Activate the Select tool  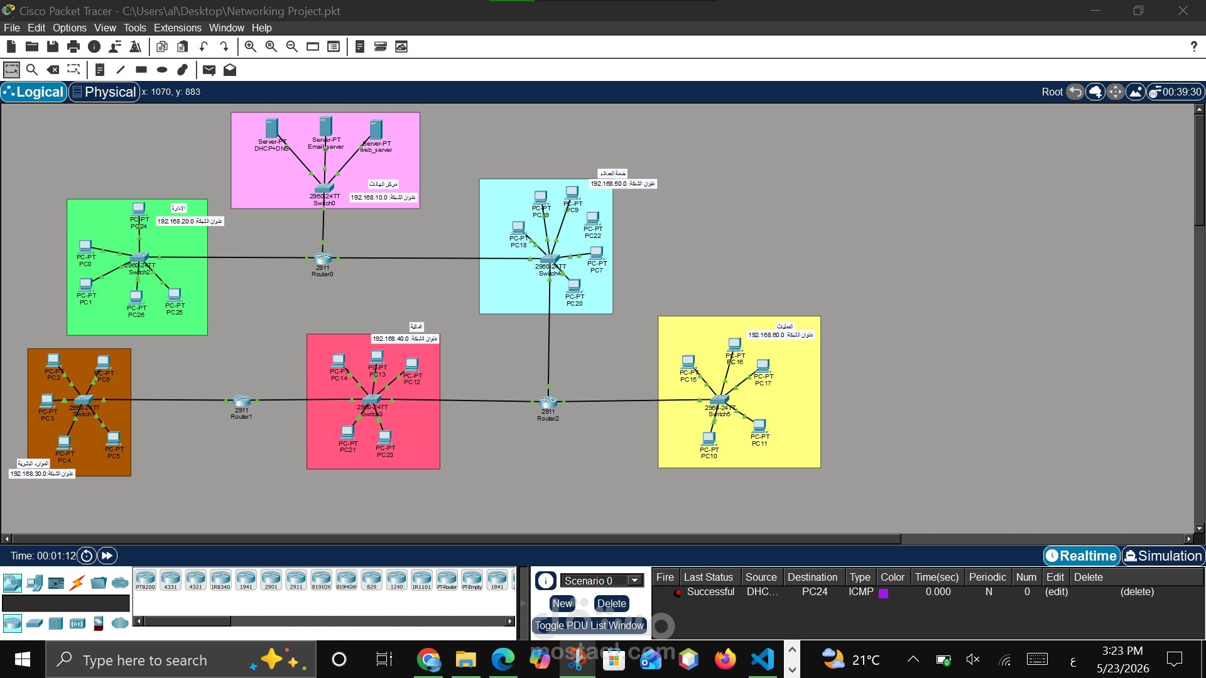pos(11,70)
